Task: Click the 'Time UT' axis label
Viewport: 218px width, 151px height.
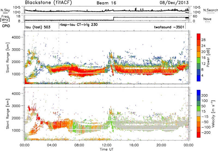Action: pos(107,149)
